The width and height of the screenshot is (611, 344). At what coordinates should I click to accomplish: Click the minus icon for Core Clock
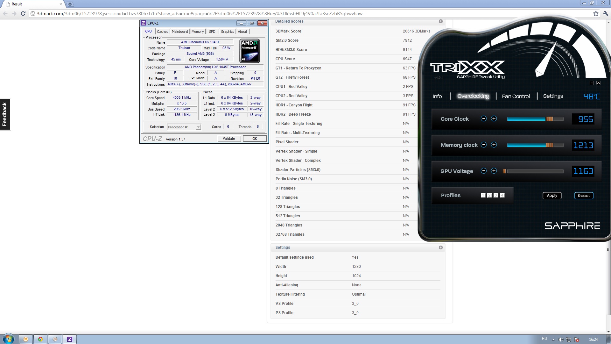[x=484, y=118]
